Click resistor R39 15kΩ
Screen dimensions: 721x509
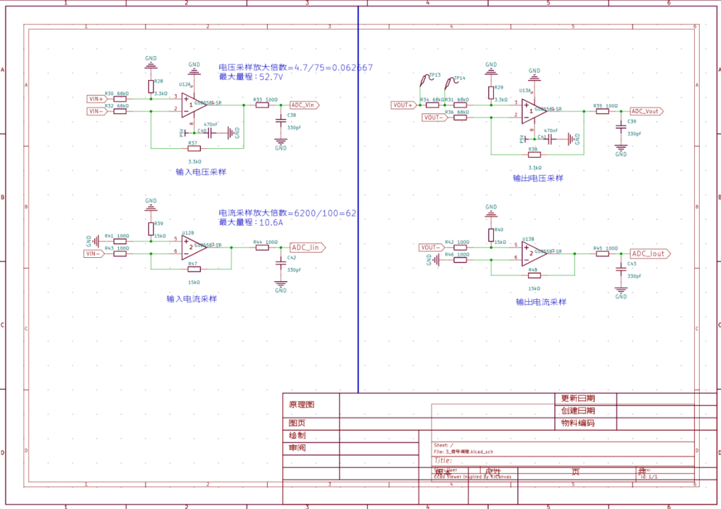[151, 228]
